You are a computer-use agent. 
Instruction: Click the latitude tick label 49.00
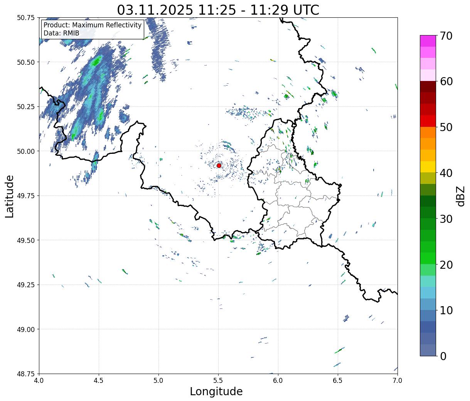click(x=26, y=329)
